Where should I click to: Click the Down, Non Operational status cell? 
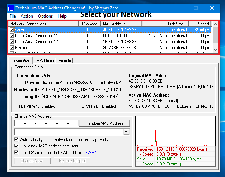pos(167,36)
